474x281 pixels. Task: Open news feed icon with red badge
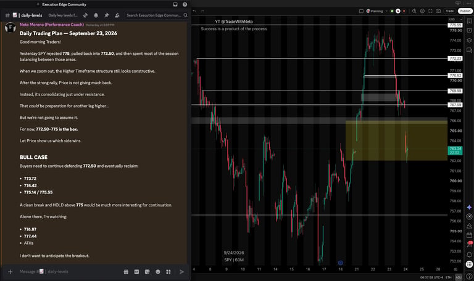(x=469, y=245)
